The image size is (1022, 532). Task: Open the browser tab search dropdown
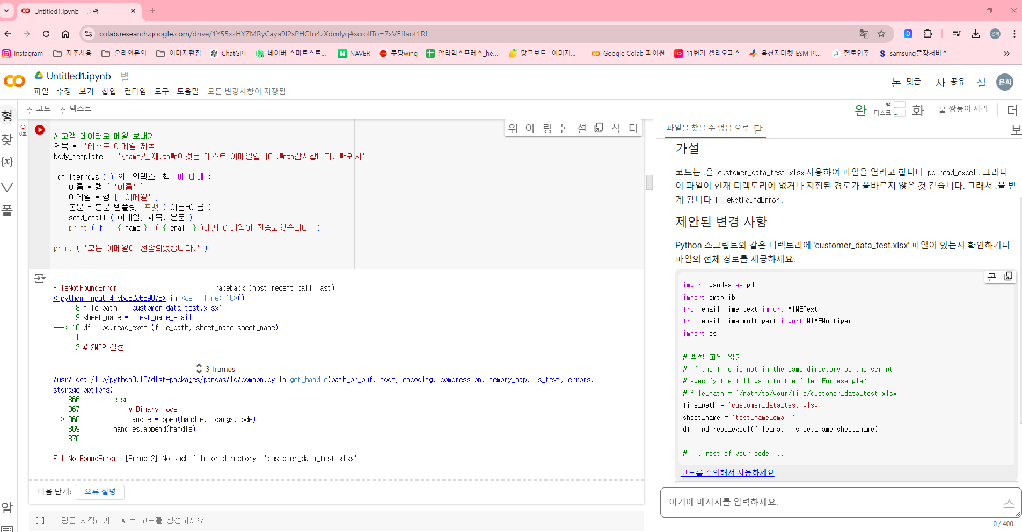[x=6, y=11]
